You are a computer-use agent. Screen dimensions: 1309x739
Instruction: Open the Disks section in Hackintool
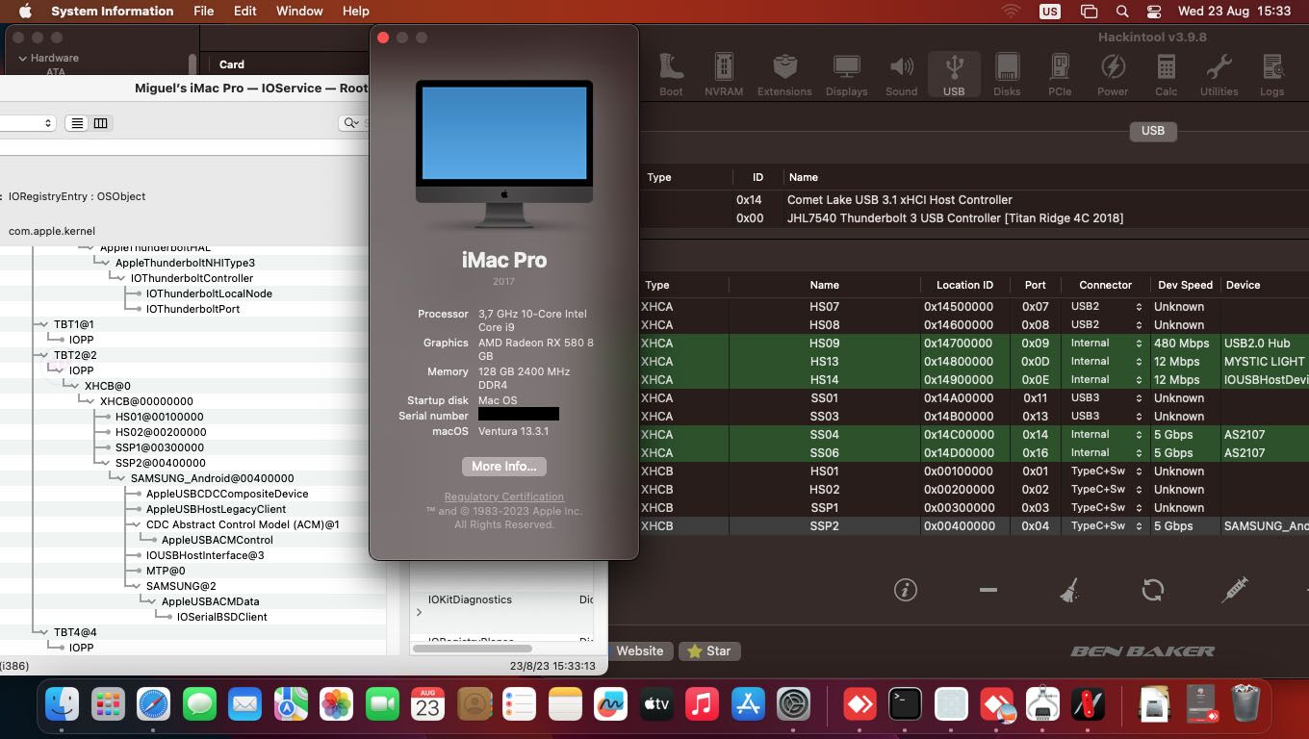coord(1007,75)
